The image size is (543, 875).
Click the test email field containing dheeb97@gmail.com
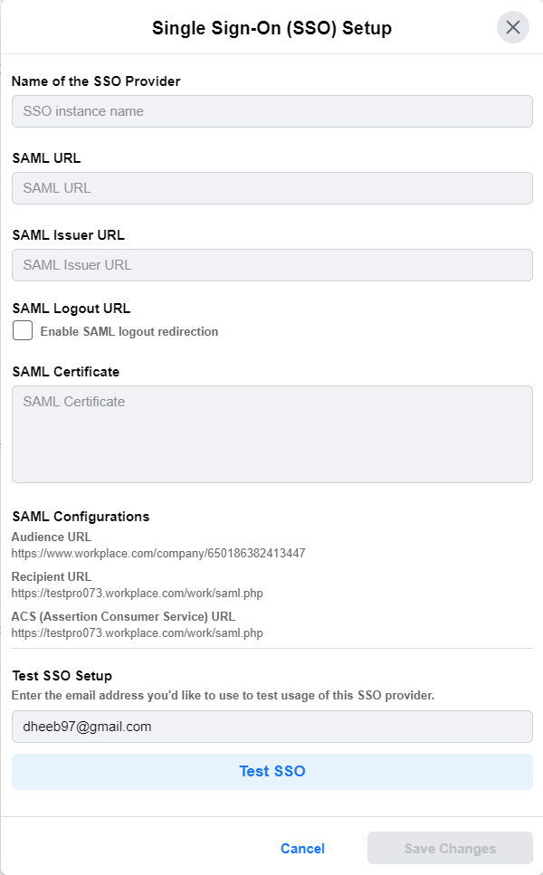[271, 726]
